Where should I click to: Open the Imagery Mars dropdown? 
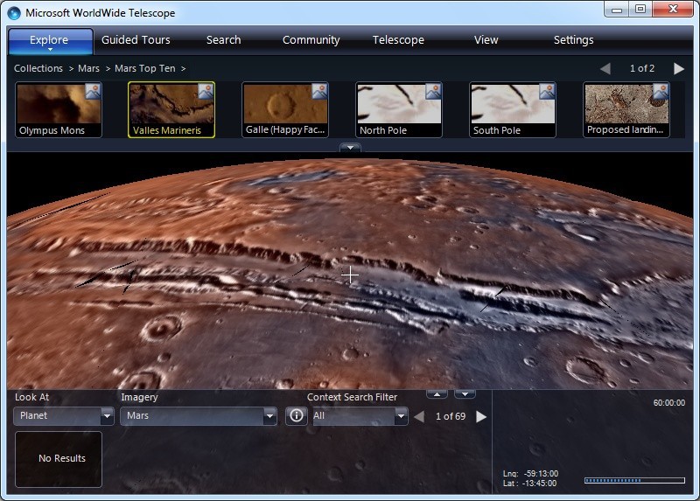click(x=199, y=416)
